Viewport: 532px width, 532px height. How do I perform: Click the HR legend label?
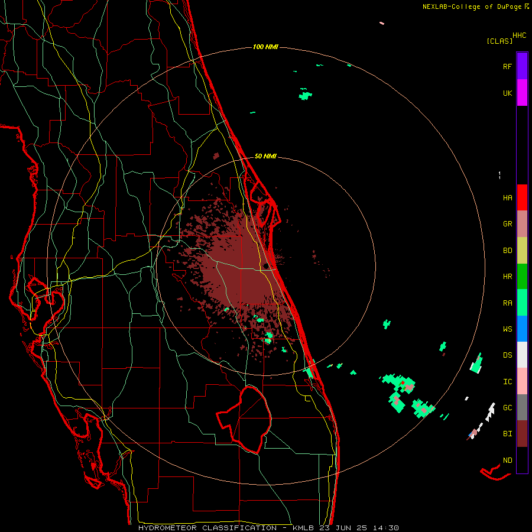[507, 277]
